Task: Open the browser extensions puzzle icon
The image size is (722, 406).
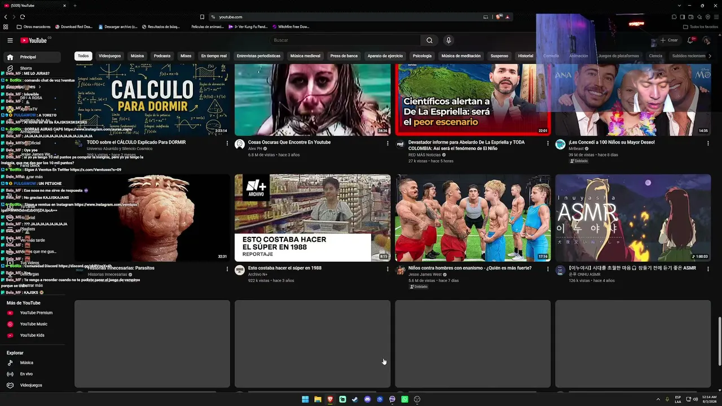Action: [674, 17]
